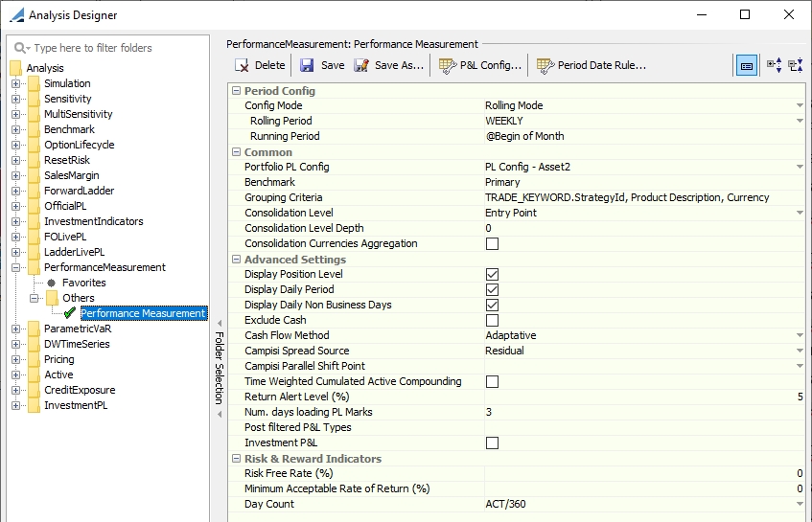
Task: Open the Day Count dropdown
Action: (x=800, y=505)
